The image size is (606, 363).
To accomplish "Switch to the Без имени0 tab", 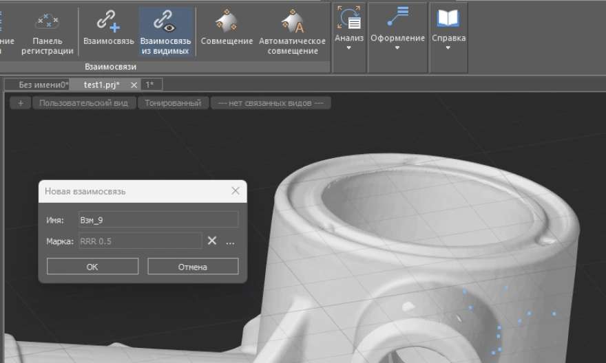I will (x=43, y=85).
